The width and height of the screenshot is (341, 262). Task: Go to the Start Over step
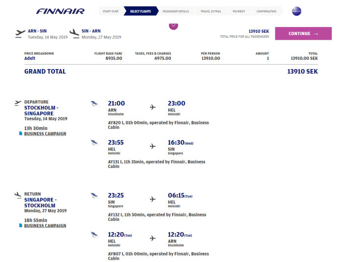(110, 11)
